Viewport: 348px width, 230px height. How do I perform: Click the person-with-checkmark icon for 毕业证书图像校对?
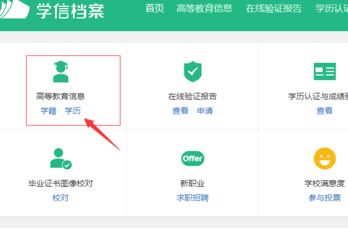61,158
